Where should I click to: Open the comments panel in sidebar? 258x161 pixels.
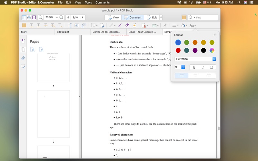23,66
